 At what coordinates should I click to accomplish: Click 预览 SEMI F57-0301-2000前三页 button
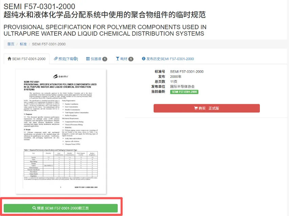point(61,208)
